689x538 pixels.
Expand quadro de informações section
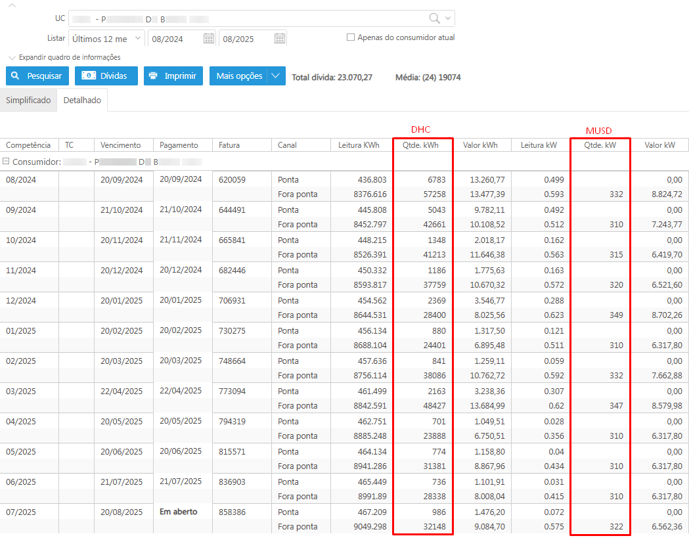click(x=64, y=57)
